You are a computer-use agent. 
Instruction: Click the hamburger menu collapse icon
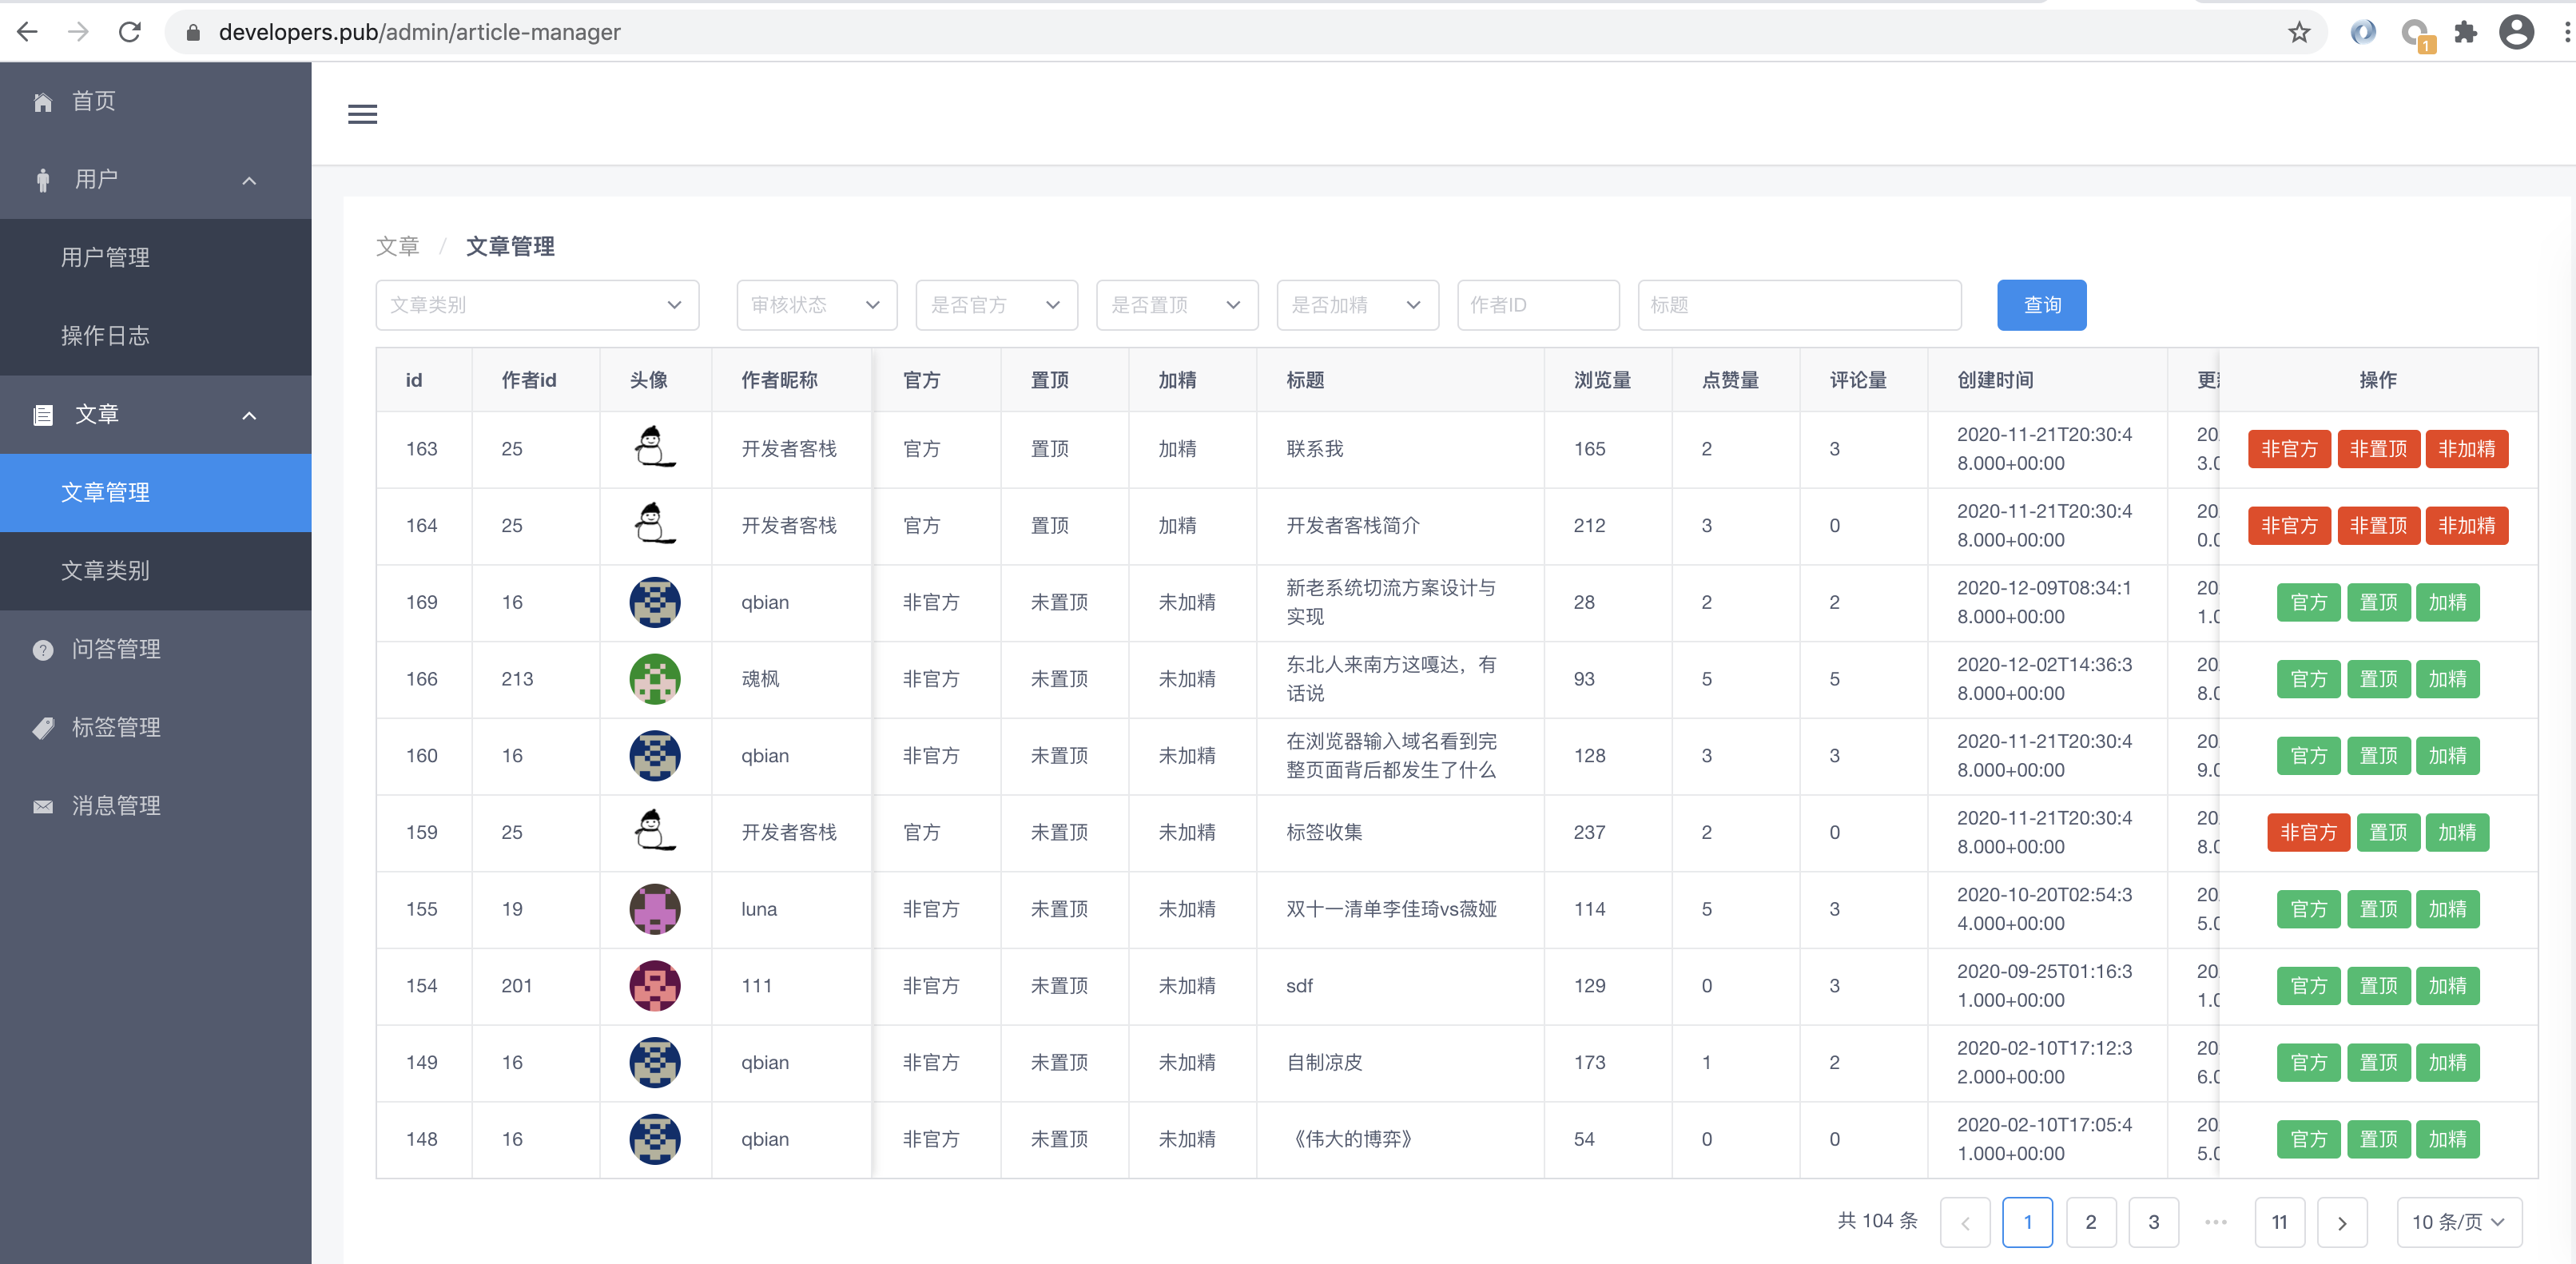(x=362, y=114)
